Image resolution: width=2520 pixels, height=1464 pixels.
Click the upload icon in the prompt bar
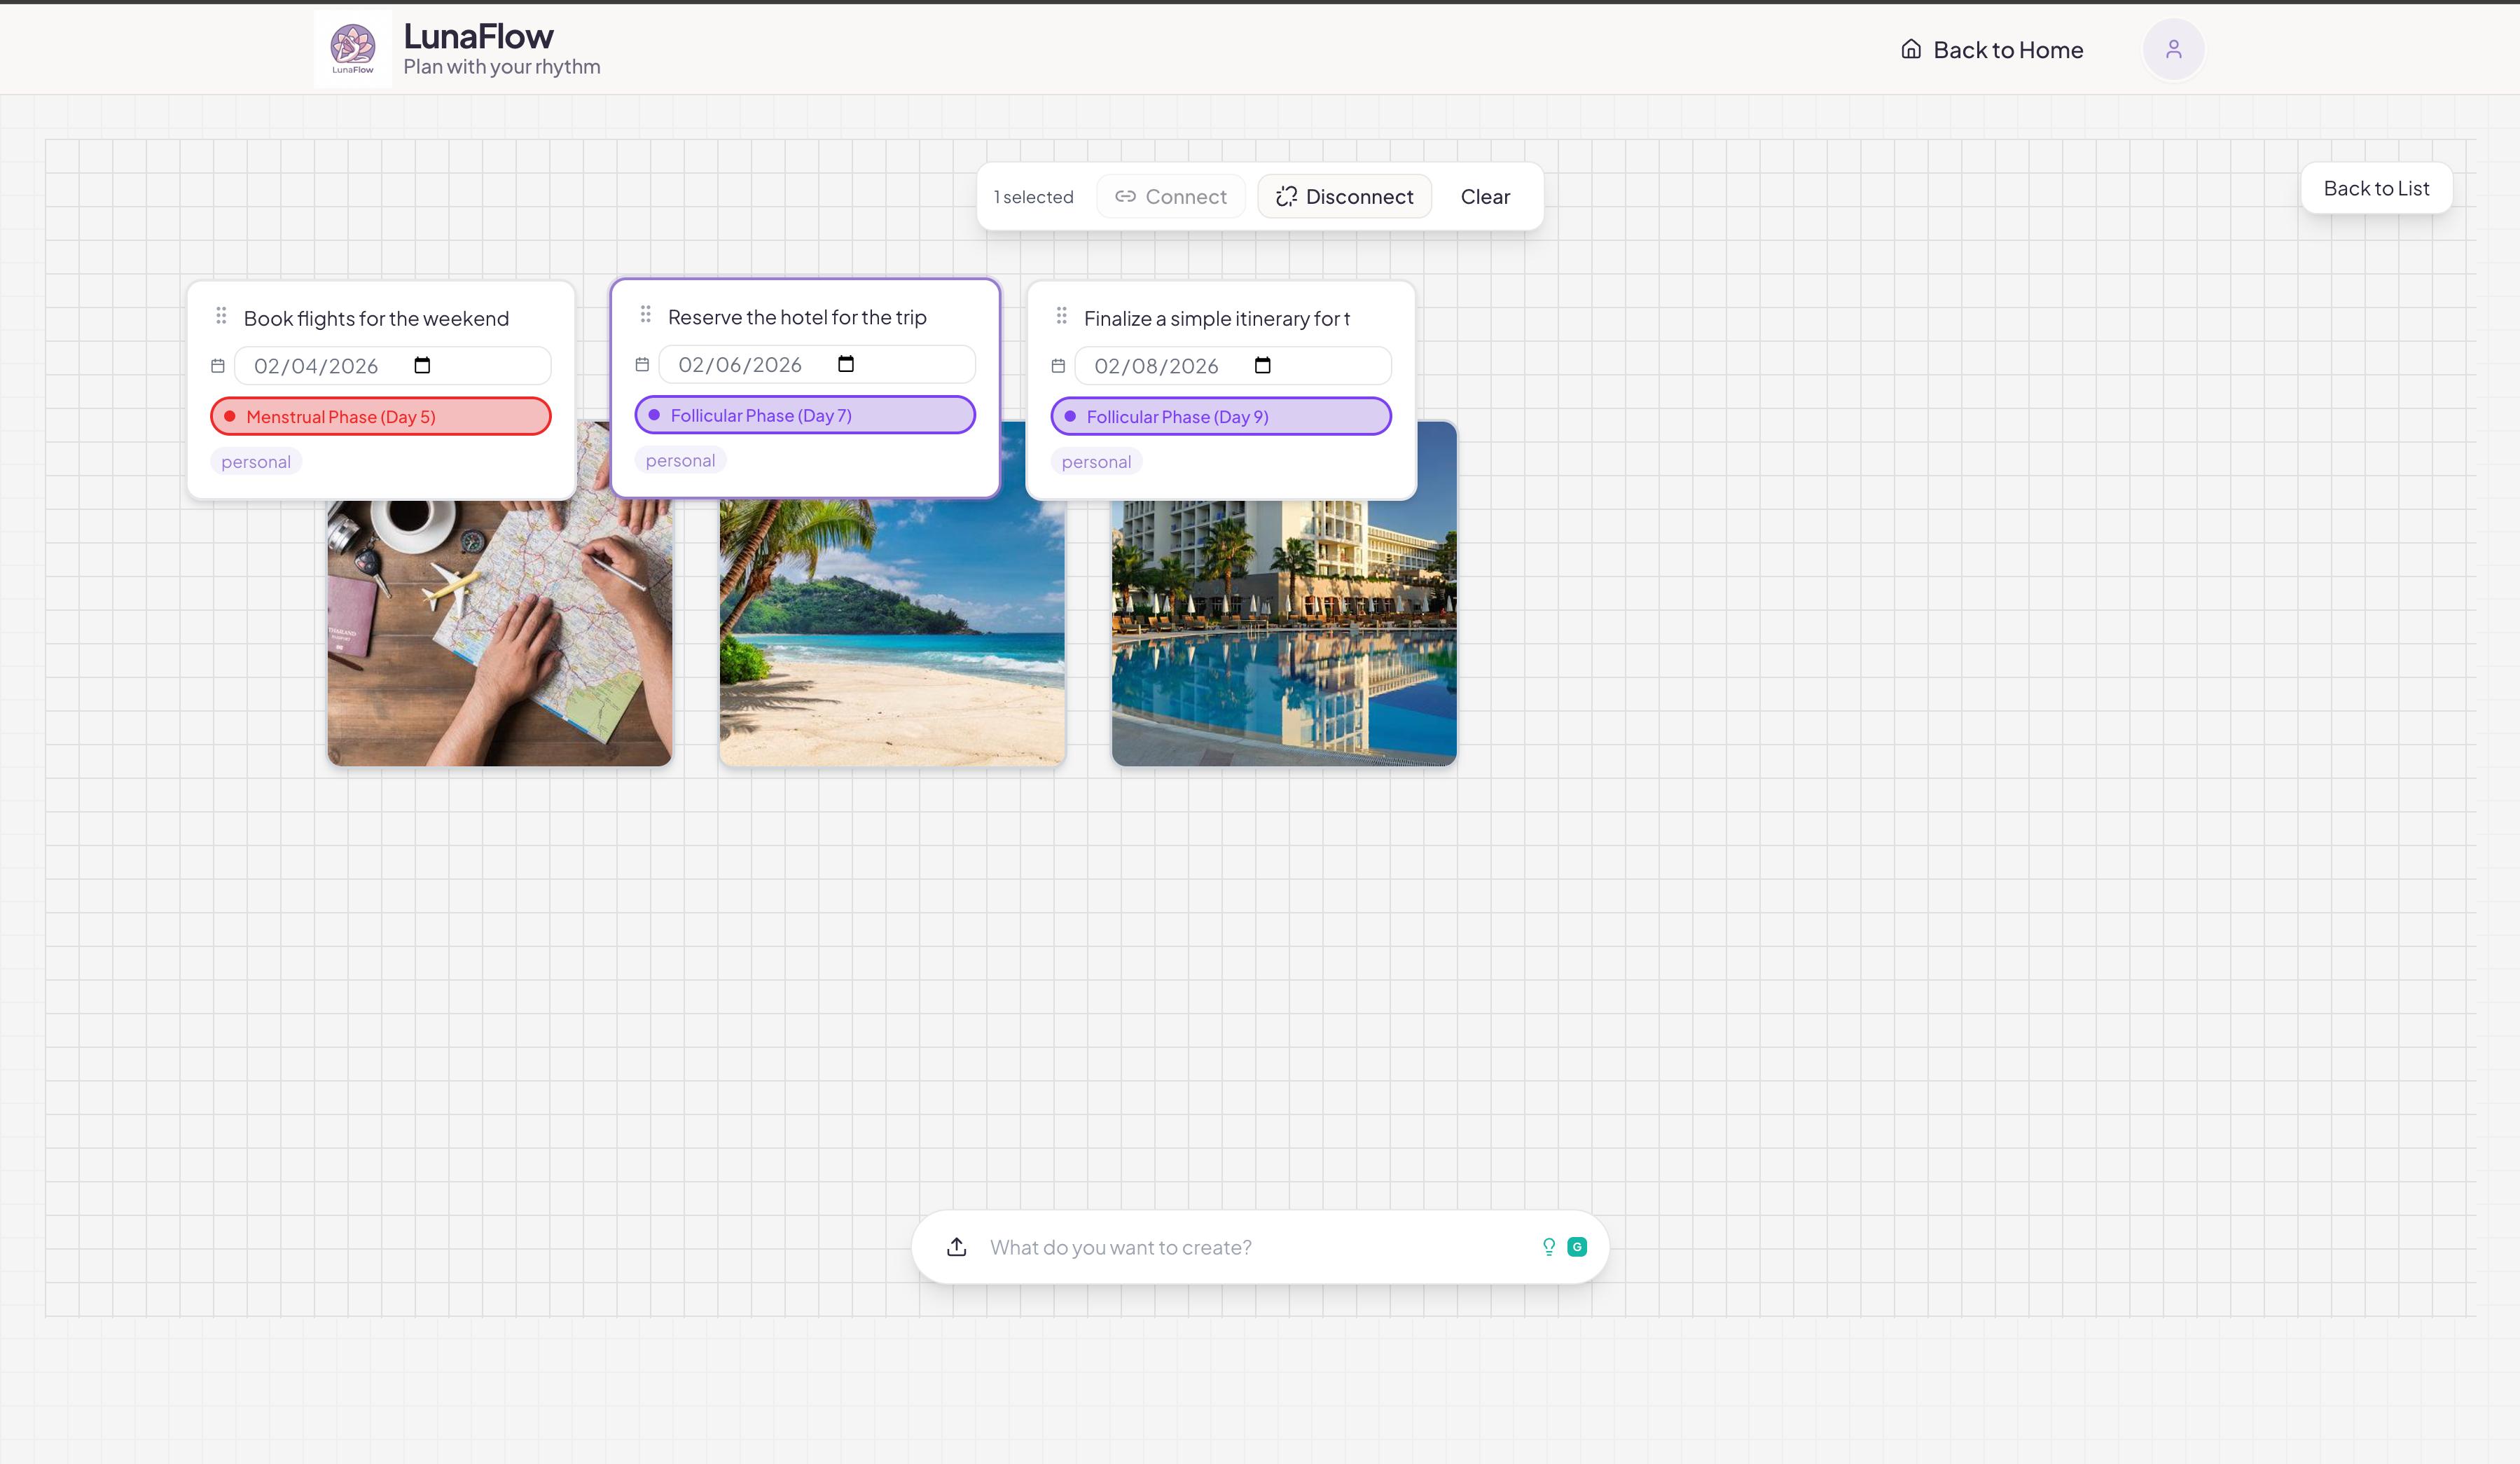pos(956,1247)
